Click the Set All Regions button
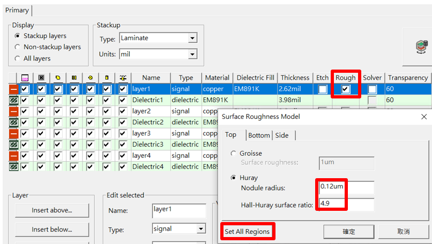The height and width of the screenshot is (244, 432). (247, 232)
